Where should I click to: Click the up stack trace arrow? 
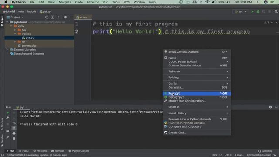[x=14, y=113]
